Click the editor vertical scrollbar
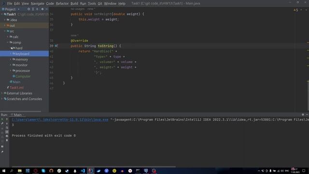This screenshot has width=309, height=174. point(308,96)
